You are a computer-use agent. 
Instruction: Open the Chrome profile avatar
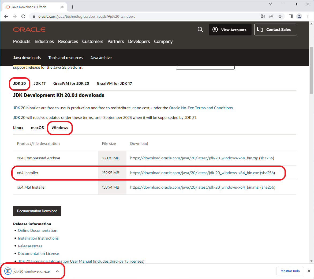pos(299,16)
